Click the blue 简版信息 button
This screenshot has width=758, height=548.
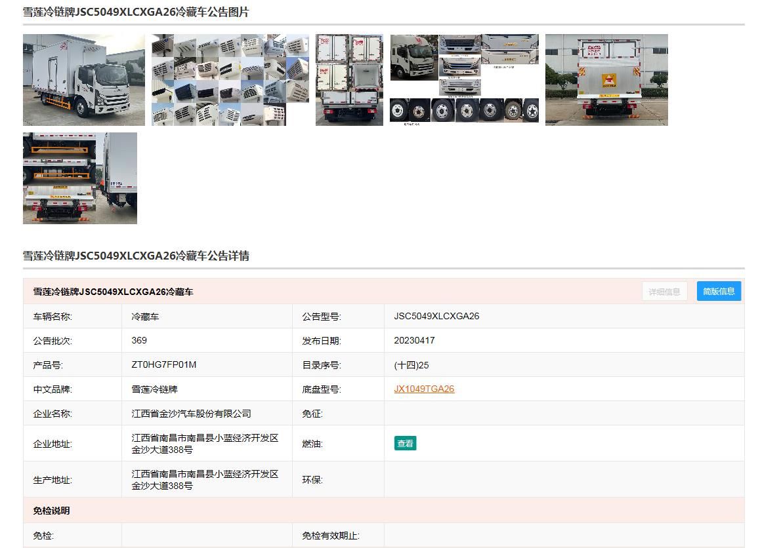pos(719,292)
